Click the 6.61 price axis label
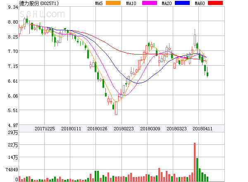Image resolution: width=248 pixels, height=182 pixels. [13, 81]
